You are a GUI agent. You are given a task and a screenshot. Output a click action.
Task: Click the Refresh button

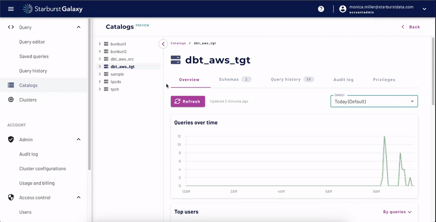coord(187,101)
